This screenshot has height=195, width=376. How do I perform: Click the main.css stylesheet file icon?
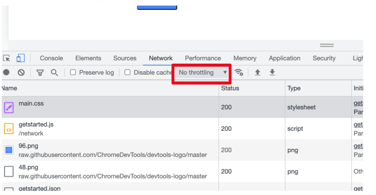point(9,107)
